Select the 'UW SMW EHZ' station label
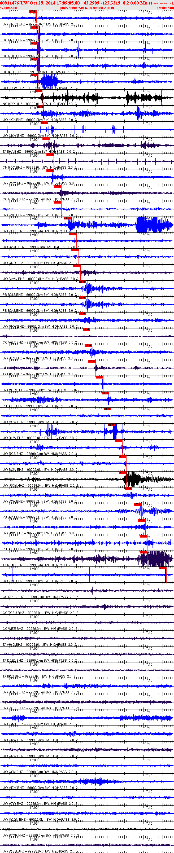The image size is (174, 853). click(13, 533)
